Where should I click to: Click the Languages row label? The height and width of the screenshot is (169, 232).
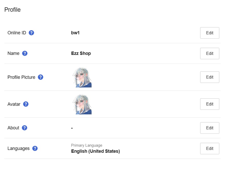click(19, 148)
